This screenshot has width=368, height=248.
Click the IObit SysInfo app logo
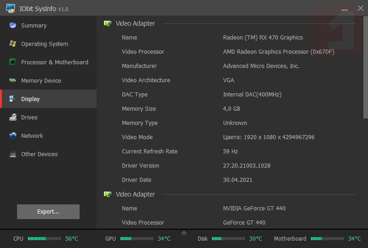(x=10, y=8)
